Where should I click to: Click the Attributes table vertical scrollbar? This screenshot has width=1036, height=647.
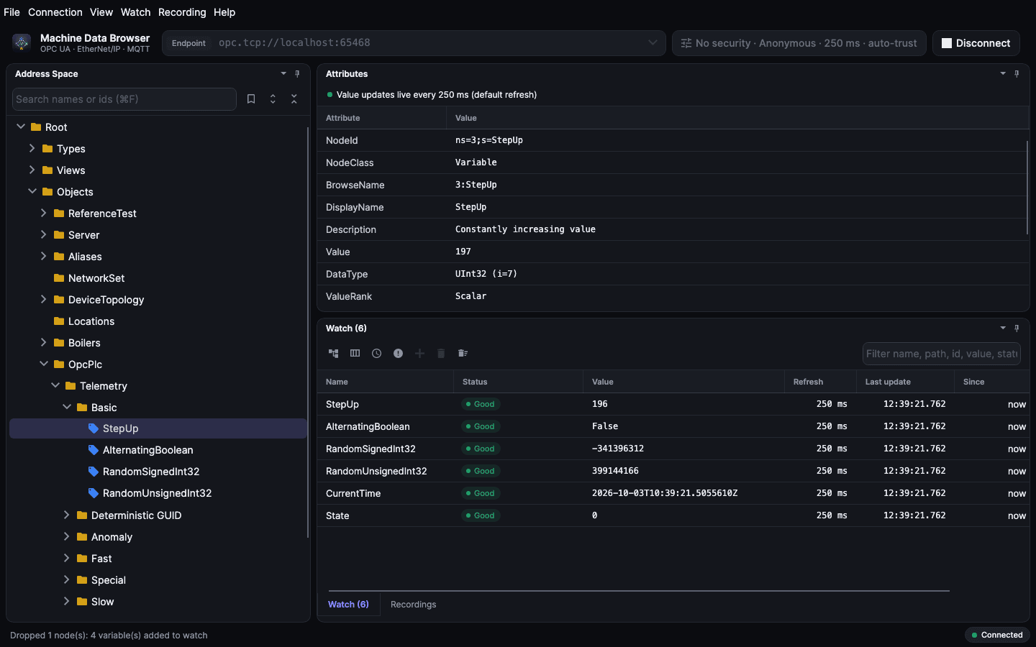click(1027, 187)
